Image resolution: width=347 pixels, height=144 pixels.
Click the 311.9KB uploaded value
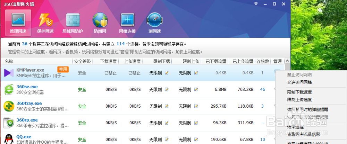pos(246,123)
